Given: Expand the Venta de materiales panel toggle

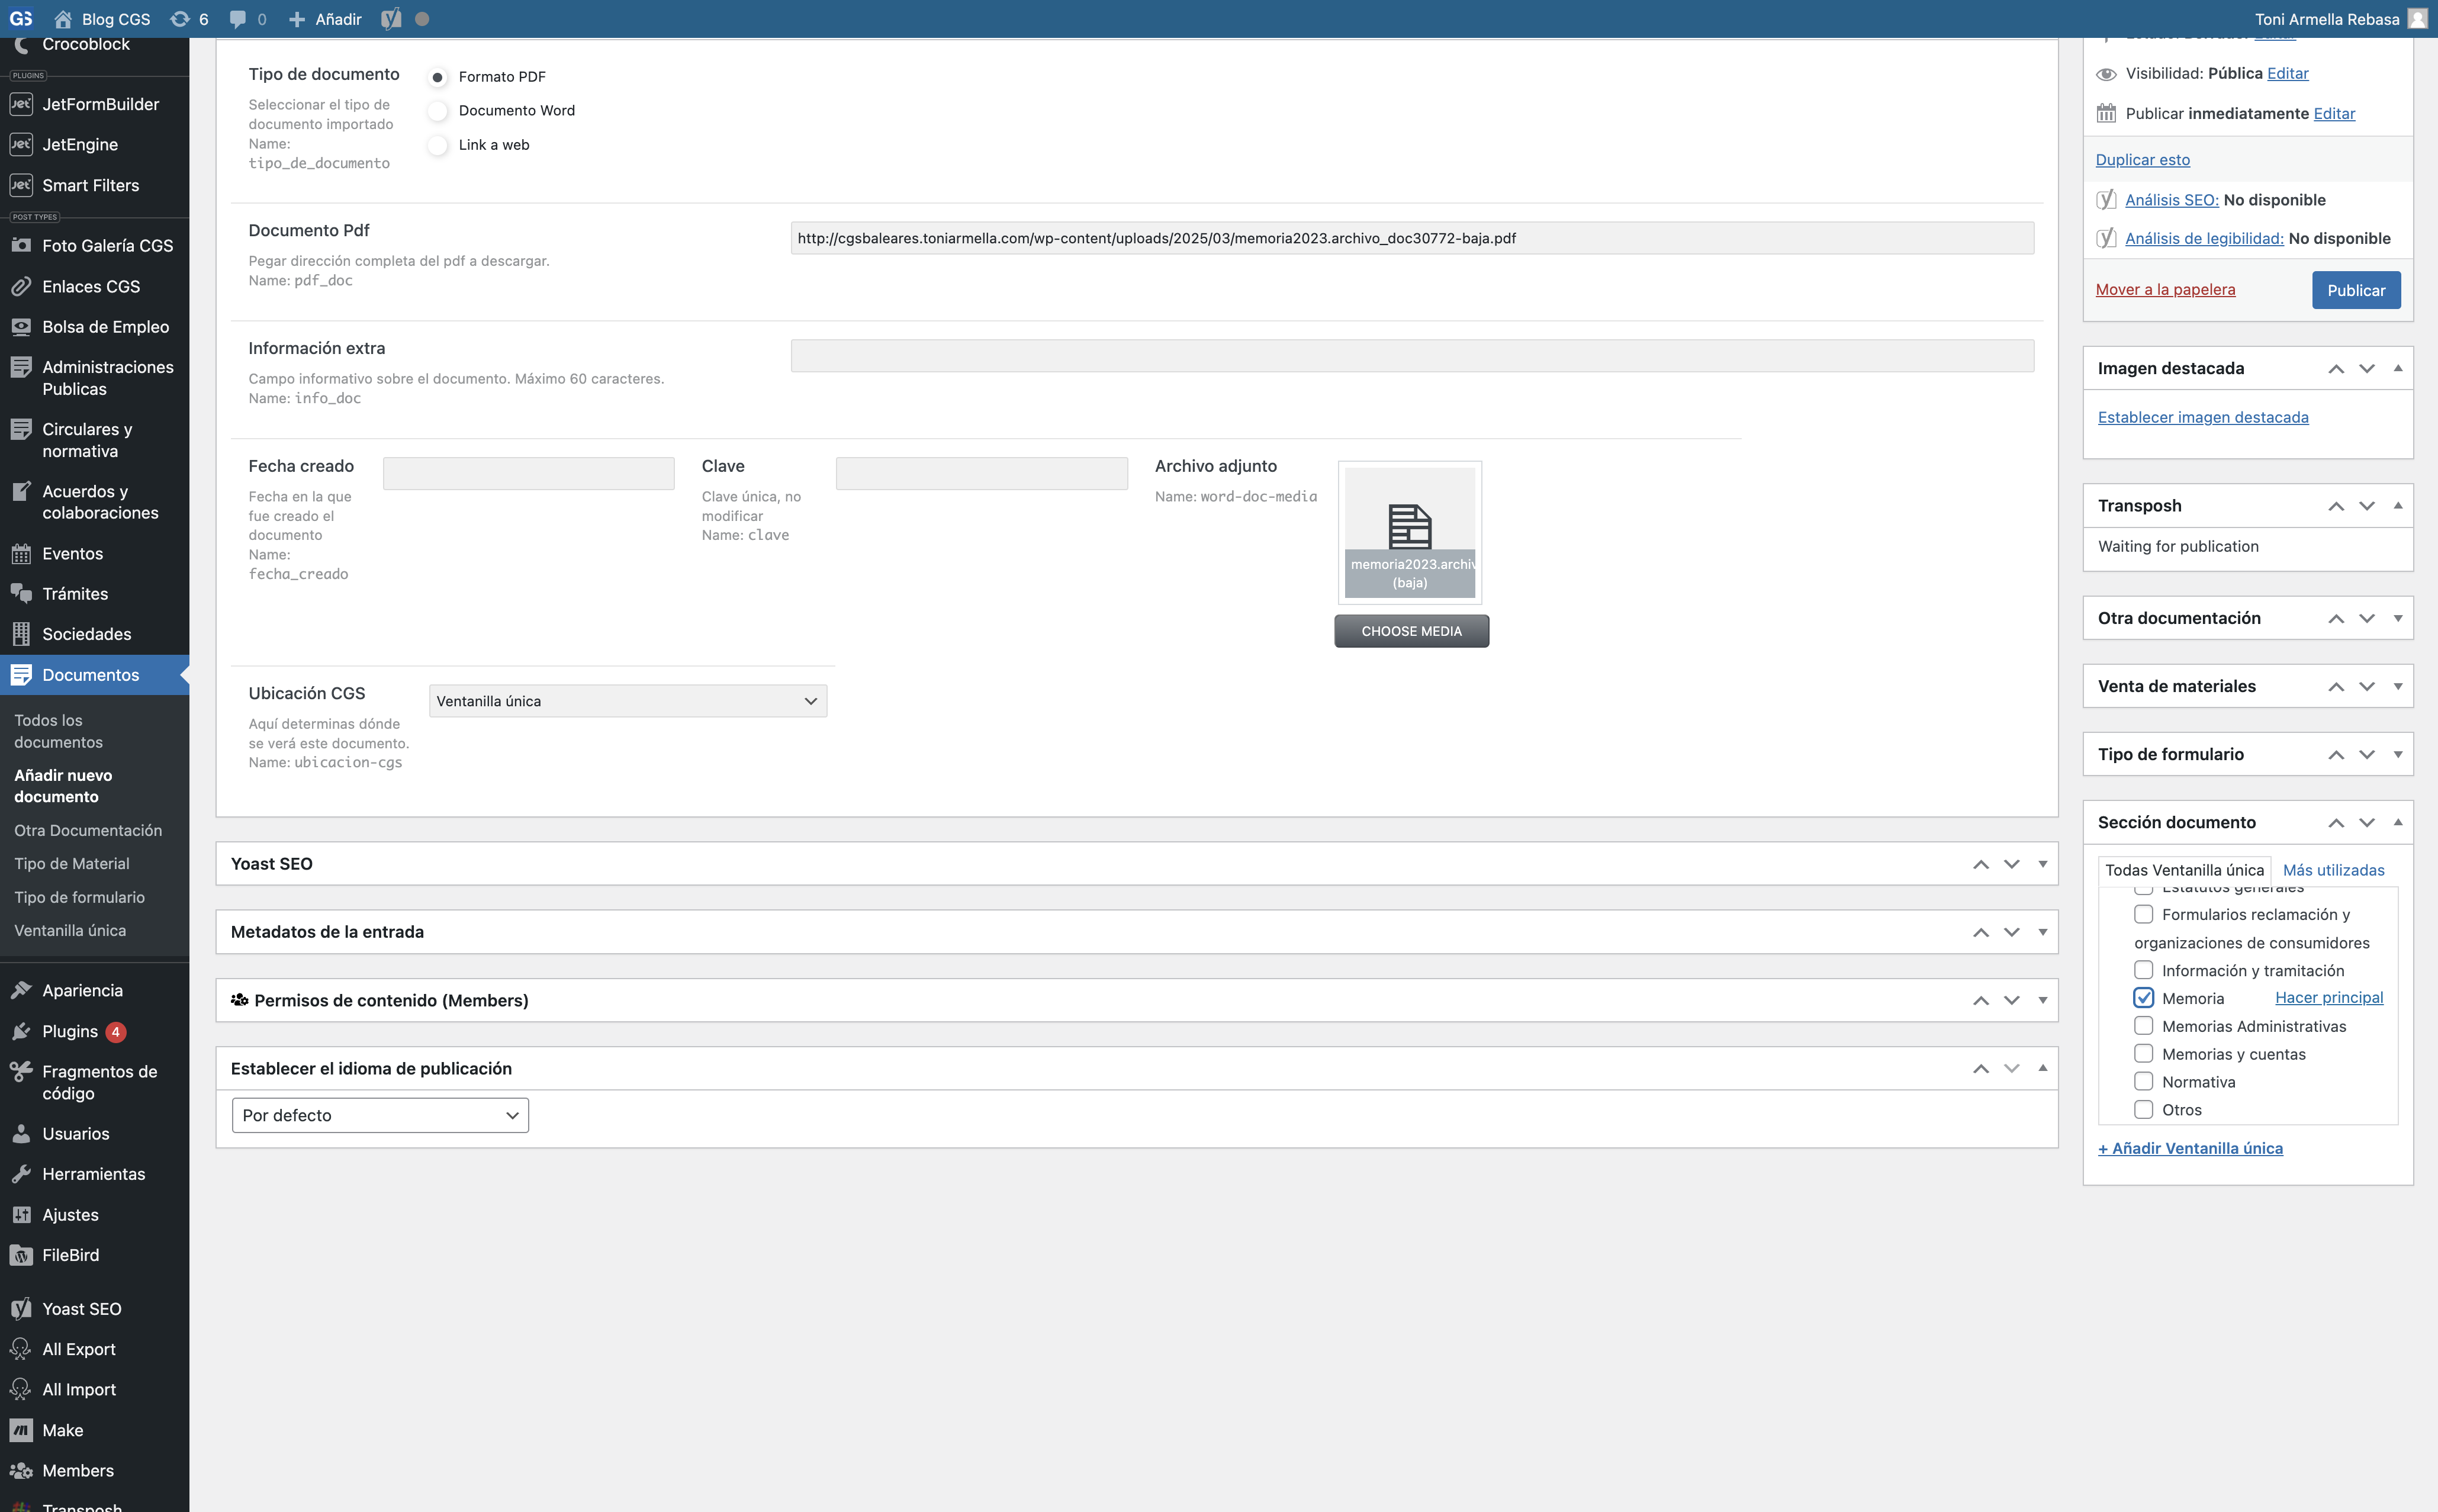Looking at the screenshot, I should coord(2398,686).
